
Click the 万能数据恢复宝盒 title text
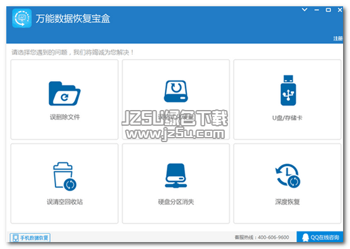click(x=73, y=18)
